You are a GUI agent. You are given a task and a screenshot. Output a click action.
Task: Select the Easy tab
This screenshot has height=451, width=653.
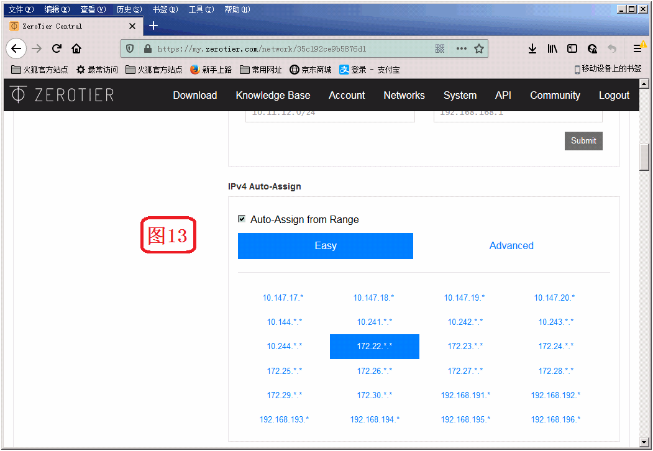[325, 246]
